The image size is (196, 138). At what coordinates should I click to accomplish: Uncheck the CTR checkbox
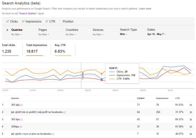click(x=47, y=21)
